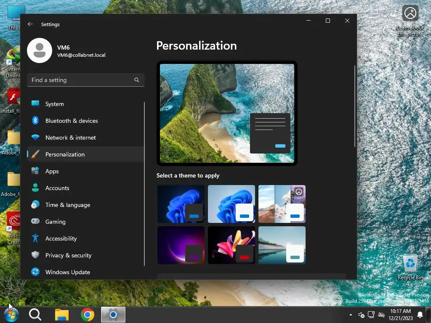Click the Settings content scrollbar
Viewport: 431px width, 323px height.
coord(354,106)
